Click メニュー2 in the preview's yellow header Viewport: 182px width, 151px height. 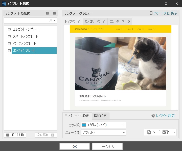(131, 29)
